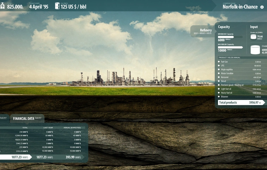Click the Total products summary bar
This screenshot has height=170, width=267.
[241, 103]
